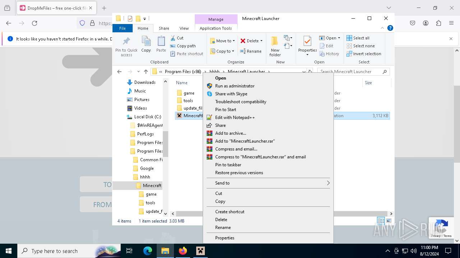
Task: Select Edit with Notepad++
Action: point(268,118)
